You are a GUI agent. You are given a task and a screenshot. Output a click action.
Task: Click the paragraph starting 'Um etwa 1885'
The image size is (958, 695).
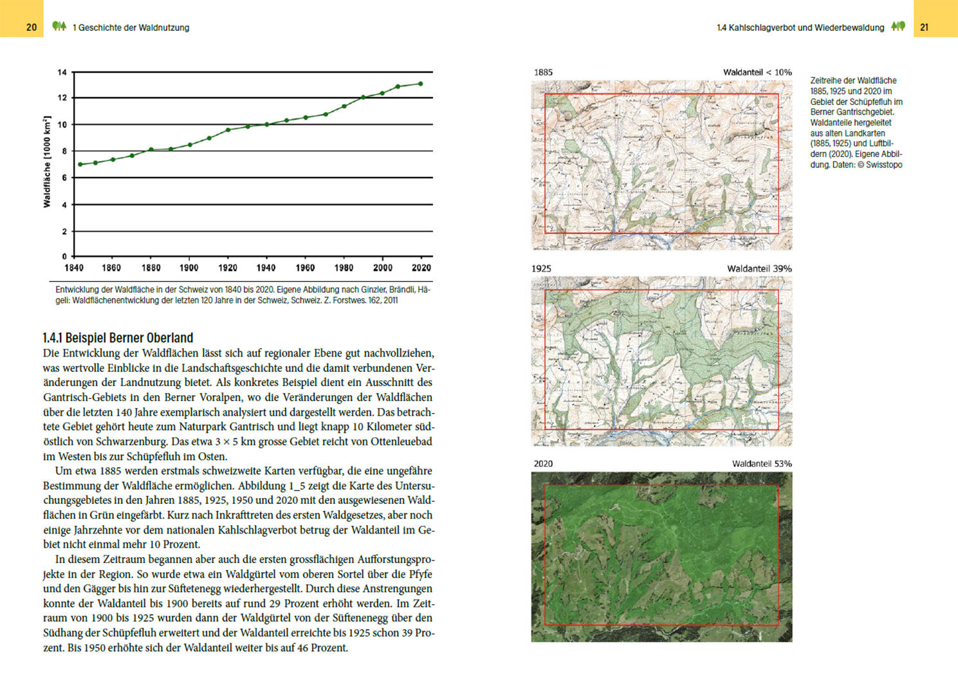[239, 507]
